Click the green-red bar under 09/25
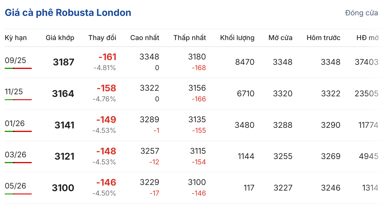 pyautogui.click(x=18, y=68)
